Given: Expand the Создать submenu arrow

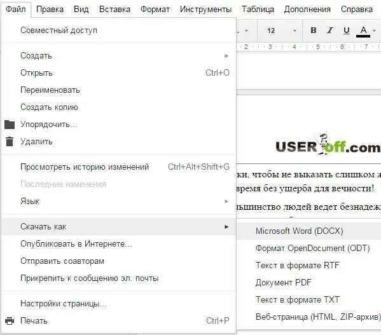Looking at the screenshot, I should click(226, 56).
